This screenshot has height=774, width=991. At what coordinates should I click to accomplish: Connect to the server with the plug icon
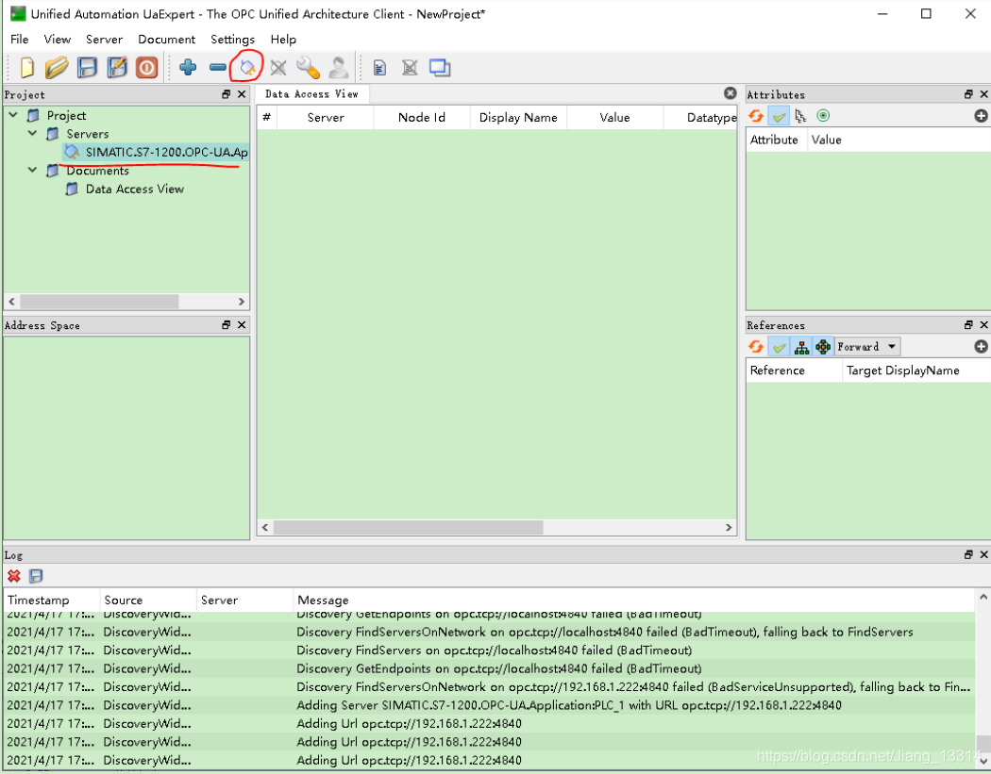pyautogui.click(x=247, y=67)
